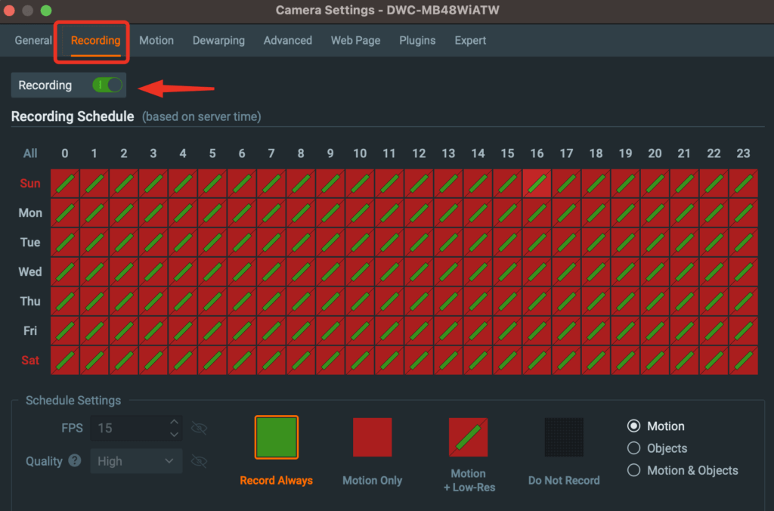Click the Fri hour 10 schedule cell
This screenshot has width=774, height=511.
click(x=360, y=331)
